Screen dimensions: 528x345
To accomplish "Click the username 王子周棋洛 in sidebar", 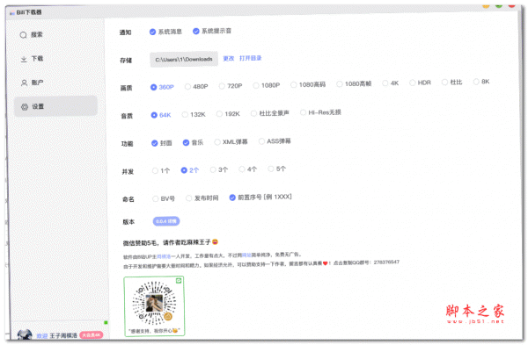I will point(63,335).
